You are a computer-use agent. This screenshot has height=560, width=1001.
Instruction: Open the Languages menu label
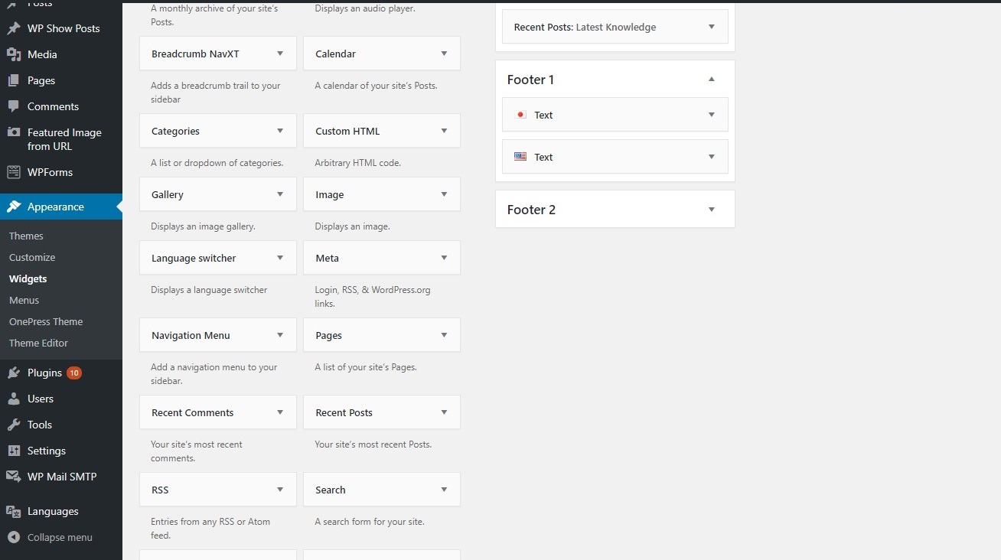click(53, 511)
